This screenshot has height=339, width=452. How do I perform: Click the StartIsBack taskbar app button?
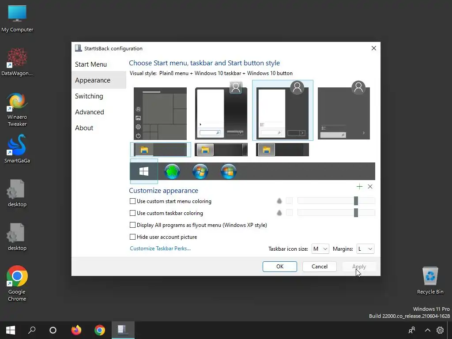(x=123, y=330)
